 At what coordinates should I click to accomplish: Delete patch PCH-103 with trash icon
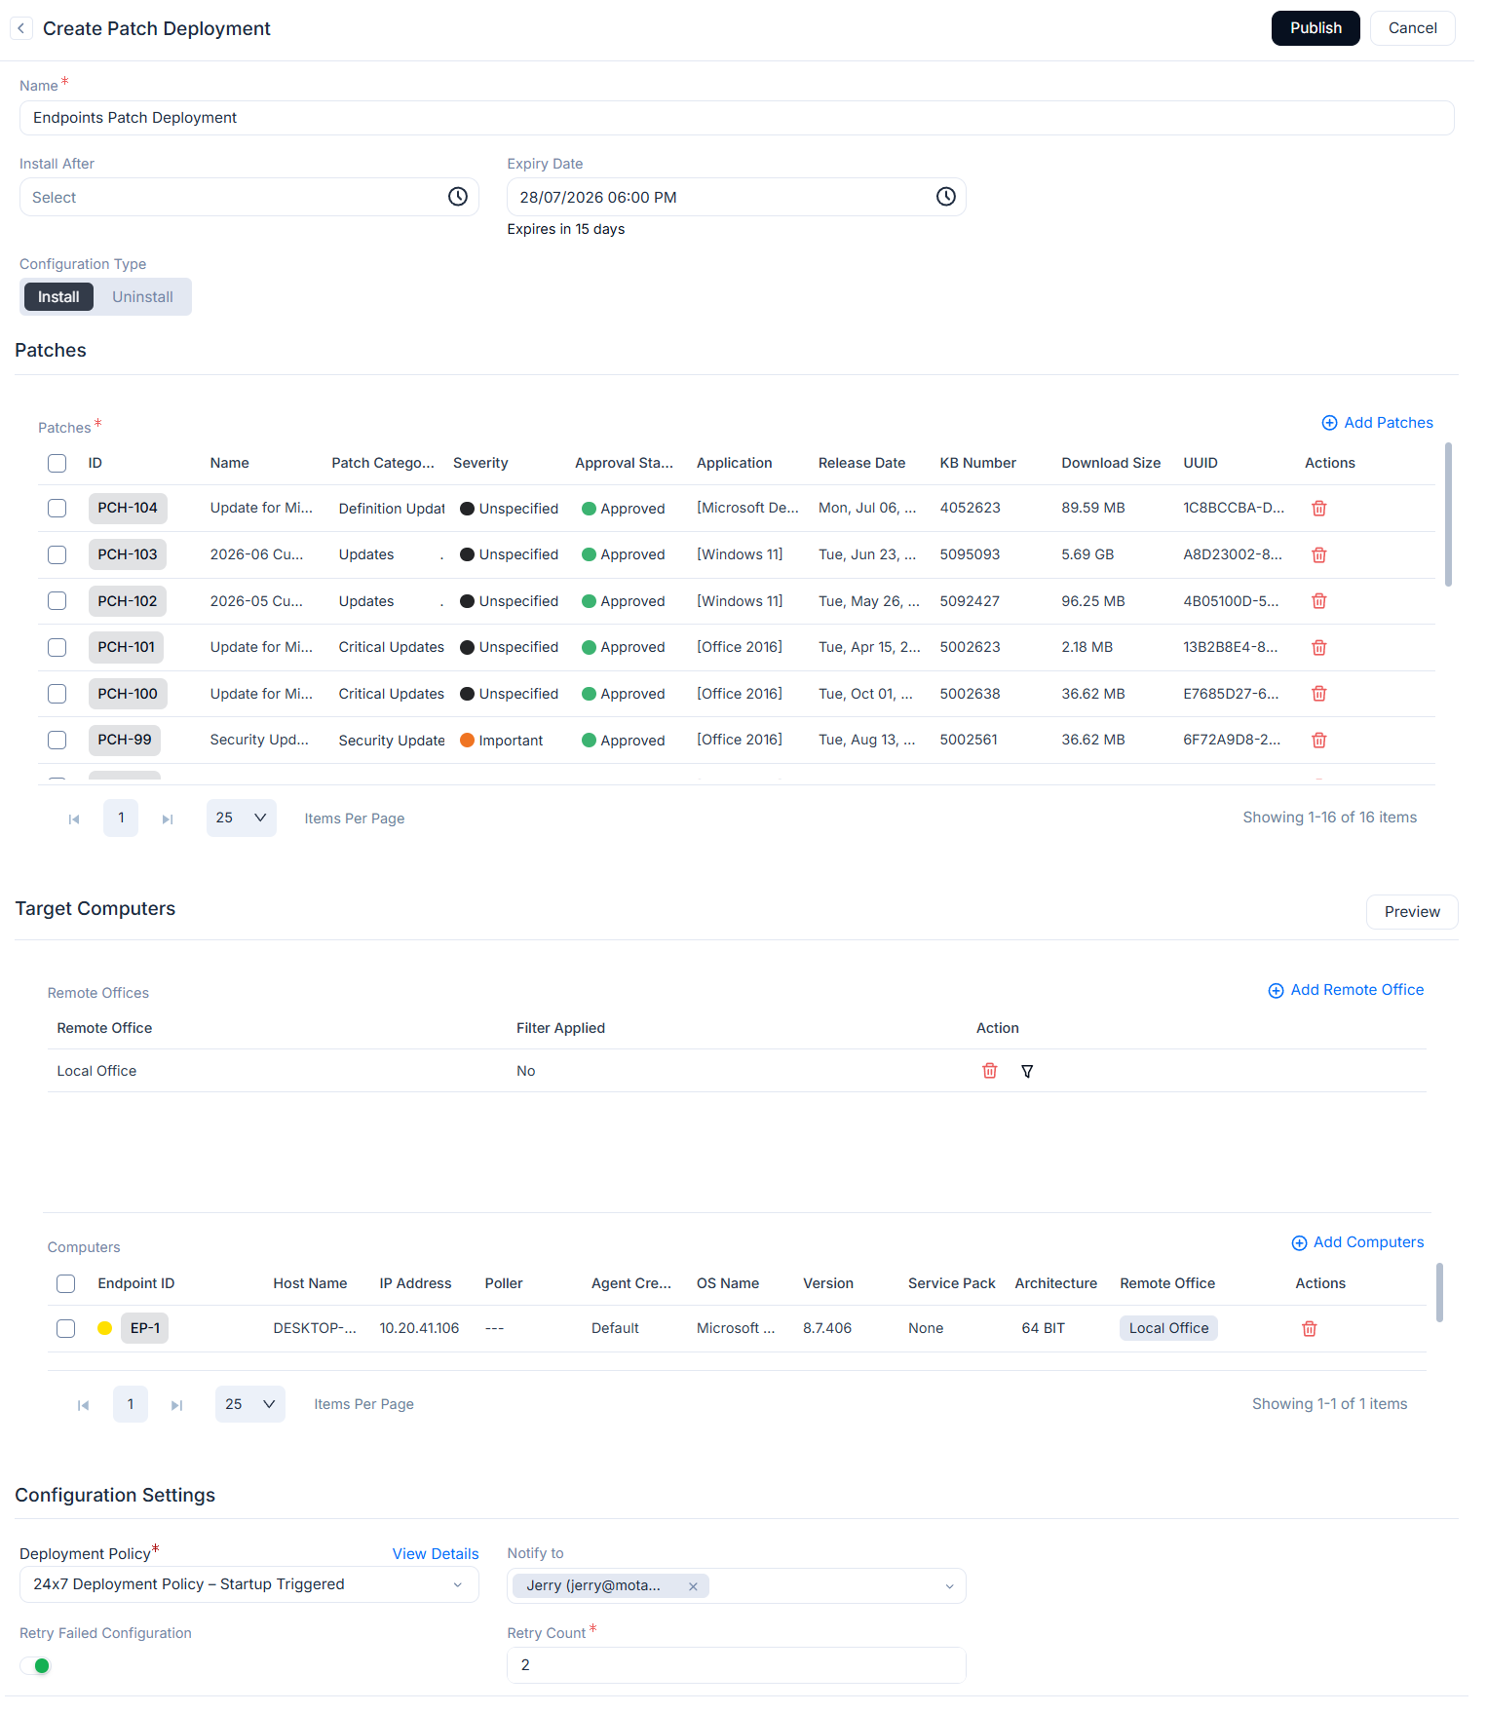point(1319,554)
